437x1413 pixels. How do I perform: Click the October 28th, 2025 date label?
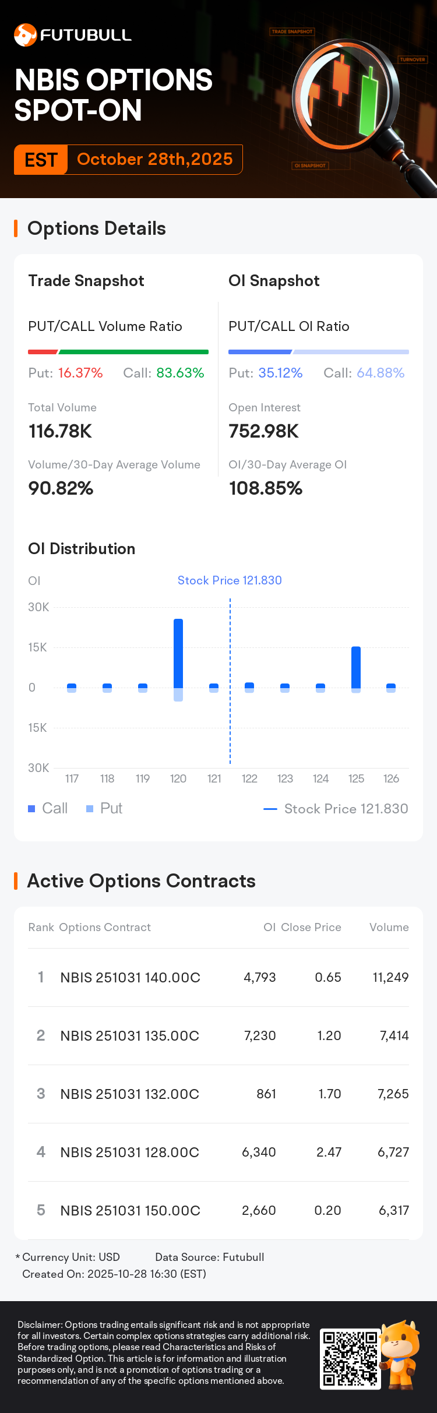154,160
